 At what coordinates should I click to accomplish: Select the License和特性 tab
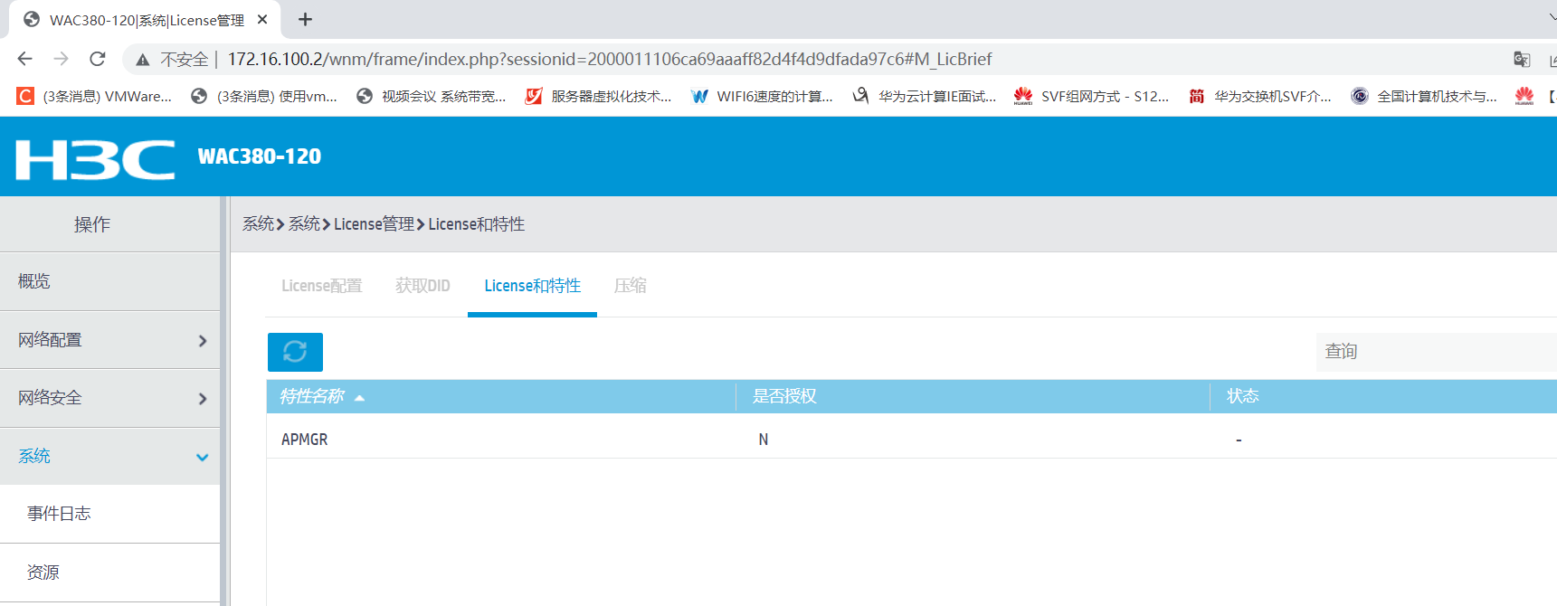532,286
